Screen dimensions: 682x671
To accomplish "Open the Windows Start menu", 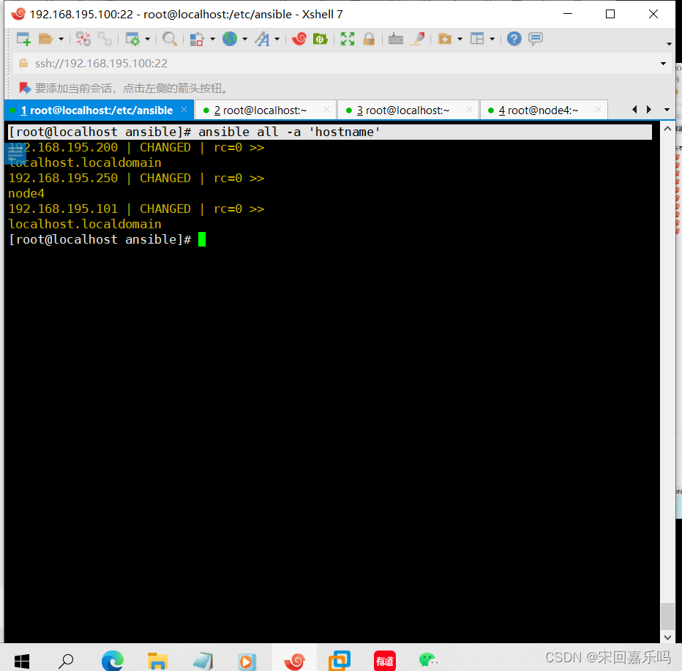I will (x=22, y=661).
